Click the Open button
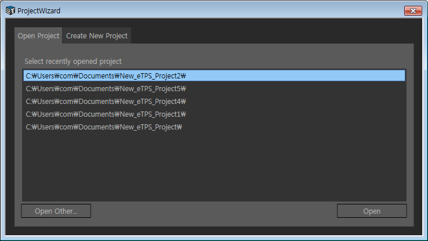428x241 pixels. coord(372,211)
